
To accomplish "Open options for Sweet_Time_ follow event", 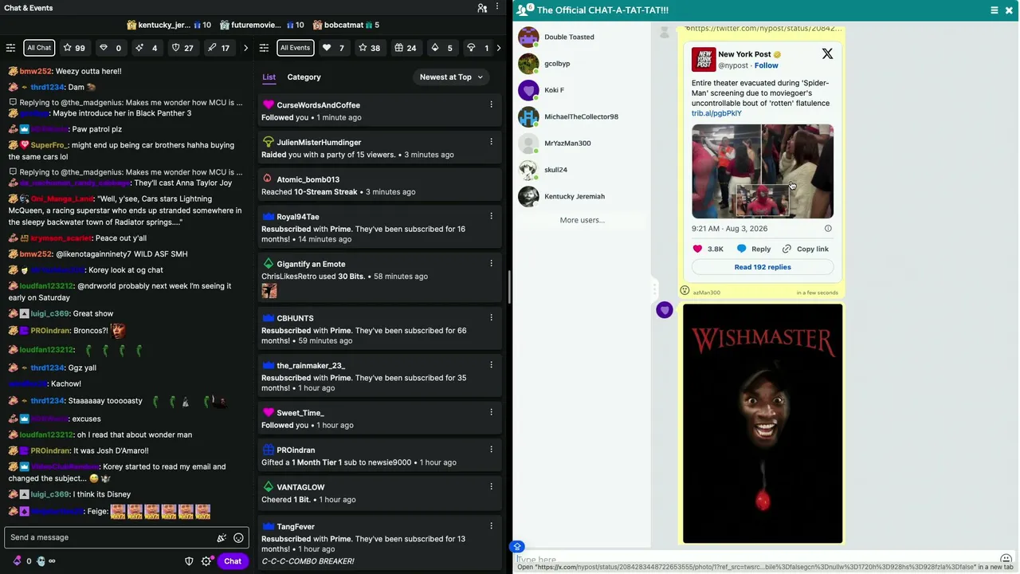I will 491,412.
